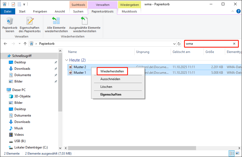This screenshot has height=157, width=242.
Task: Click Muster 1 file icon
Action: pyautogui.click(x=71, y=72)
